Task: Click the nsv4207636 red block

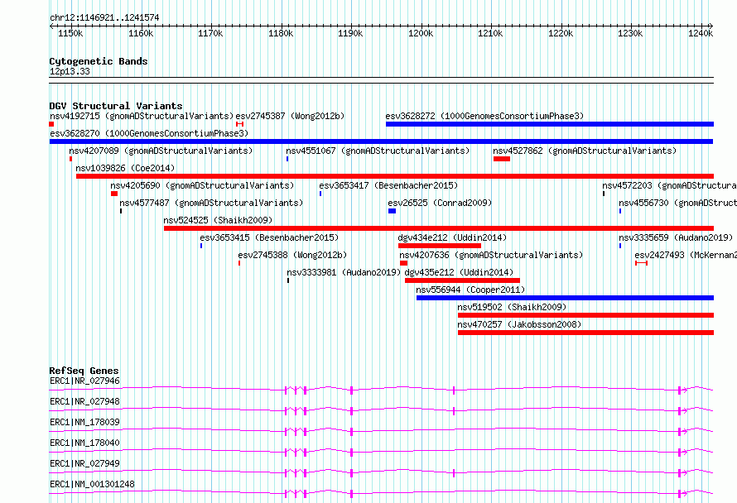Action: pyautogui.click(x=403, y=263)
